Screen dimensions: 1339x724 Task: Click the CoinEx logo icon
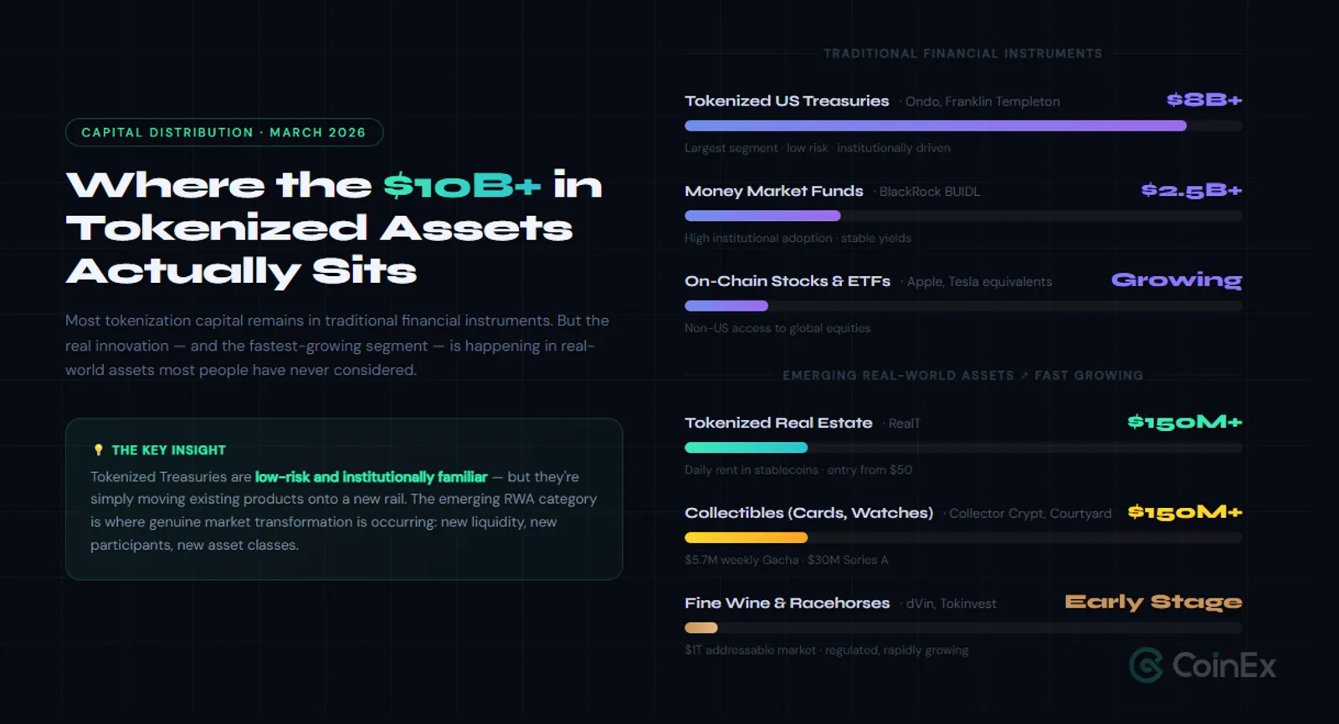click(1147, 665)
